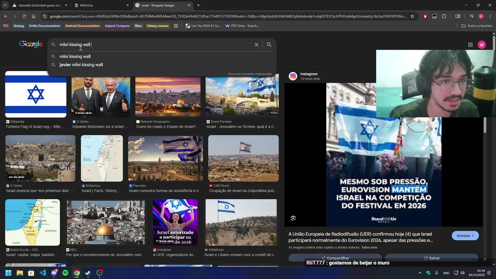This screenshot has width=496, height=279.
Task: Submit search with the magnifier icon
Action: tap(269, 45)
